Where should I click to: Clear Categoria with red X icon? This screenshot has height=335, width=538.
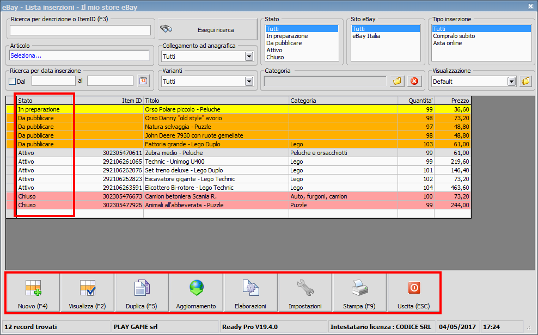tap(414, 81)
